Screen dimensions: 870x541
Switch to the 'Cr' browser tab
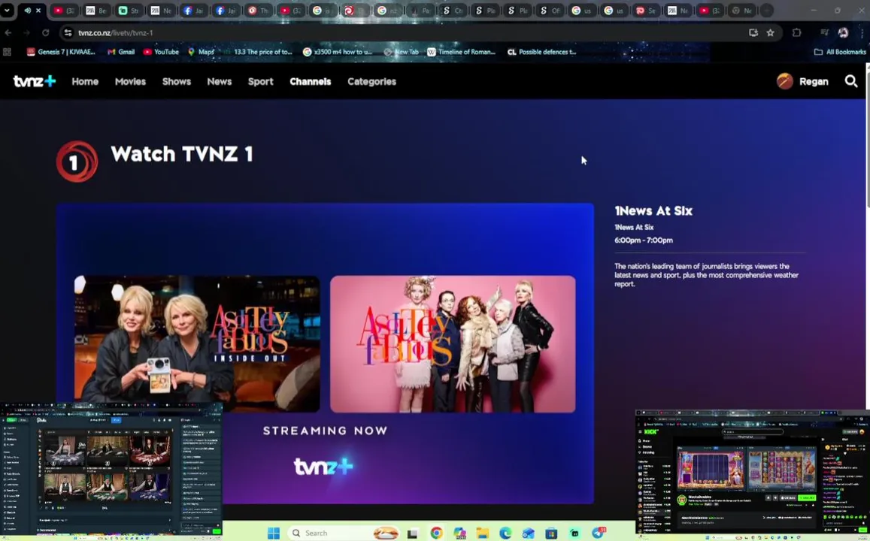tap(452, 11)
